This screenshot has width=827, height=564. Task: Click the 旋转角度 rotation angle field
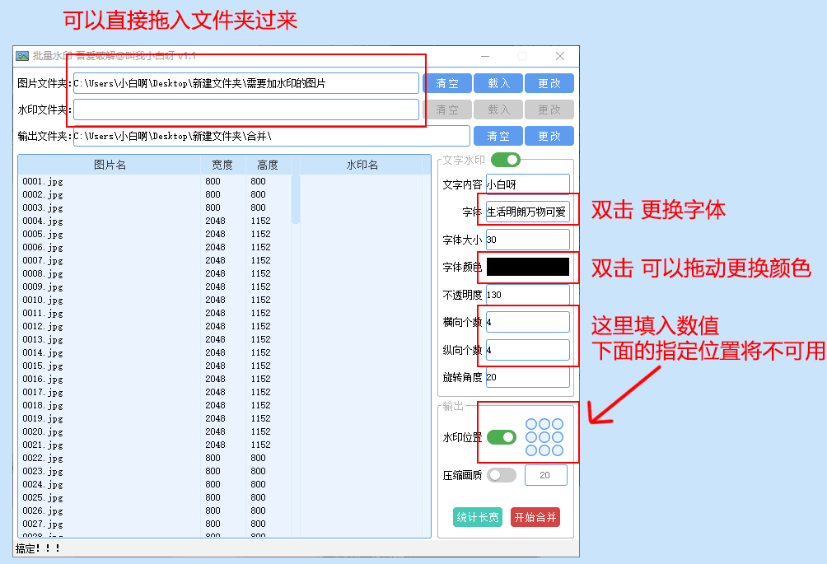527,377
